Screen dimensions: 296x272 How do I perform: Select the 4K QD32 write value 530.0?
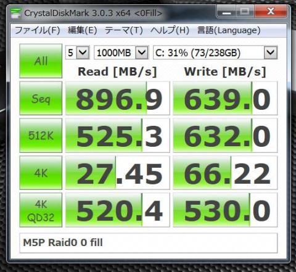pyautogui.click(x=225, y=210)
